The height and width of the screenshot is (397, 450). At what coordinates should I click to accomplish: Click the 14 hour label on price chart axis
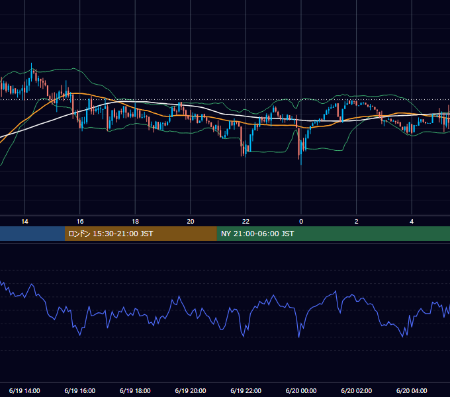click(24, 222)
